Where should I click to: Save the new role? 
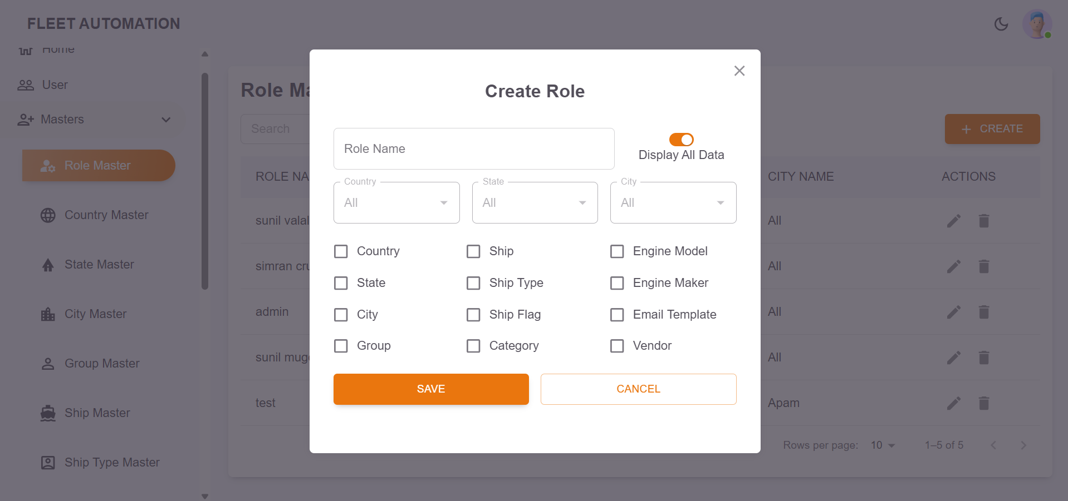430,389
